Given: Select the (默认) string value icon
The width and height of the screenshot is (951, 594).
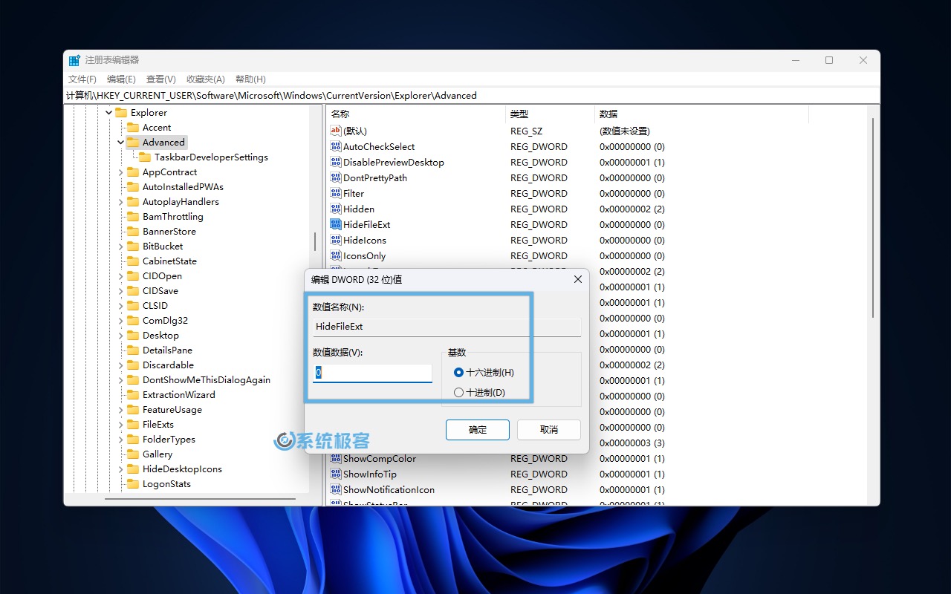Looking at the screenshot, I should point(335,131).
